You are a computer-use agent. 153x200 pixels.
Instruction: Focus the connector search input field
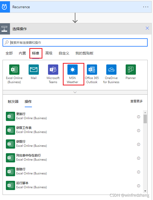(75, 42)
